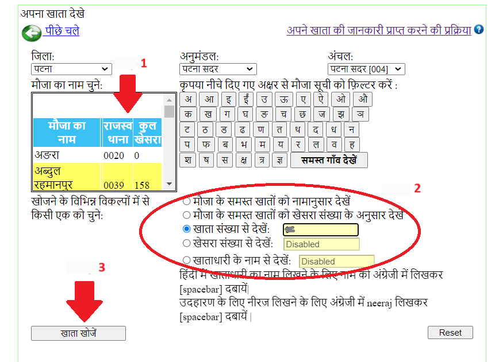Filter mauja list by letter घ
Screen dimensions: 499x362
click(245, 114)
